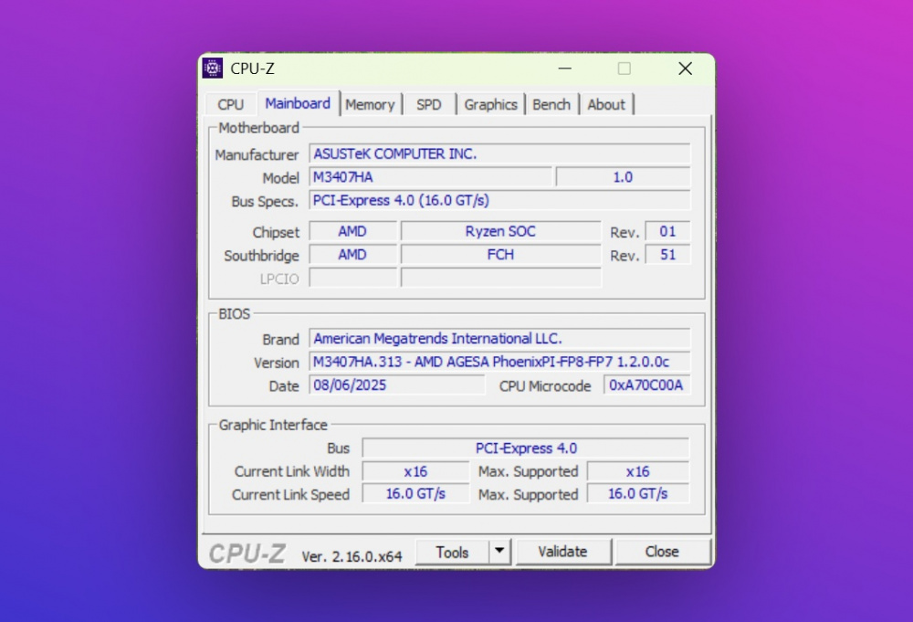Switch to the Bench tab

[551, 105]
